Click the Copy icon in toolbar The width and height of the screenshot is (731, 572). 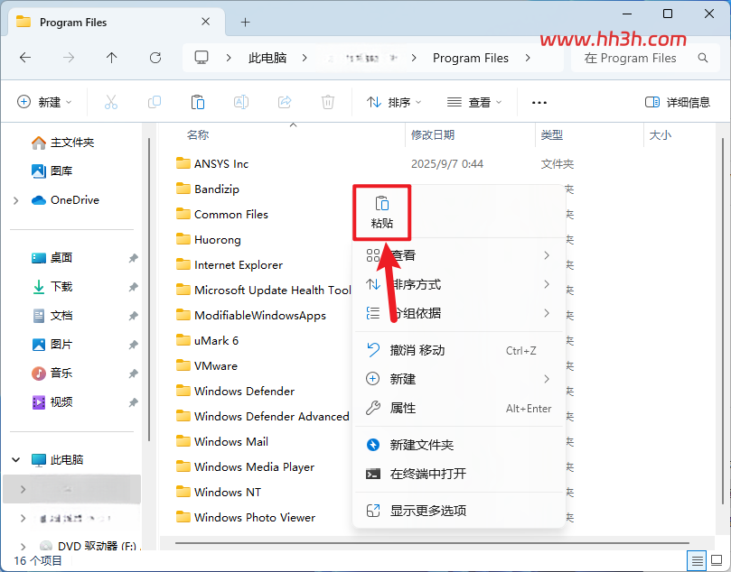tap(155, 102)
